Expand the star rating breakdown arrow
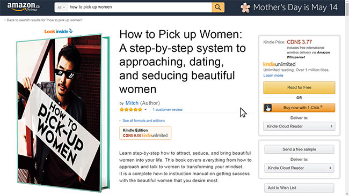349x196 pixels. coord(146,110)
